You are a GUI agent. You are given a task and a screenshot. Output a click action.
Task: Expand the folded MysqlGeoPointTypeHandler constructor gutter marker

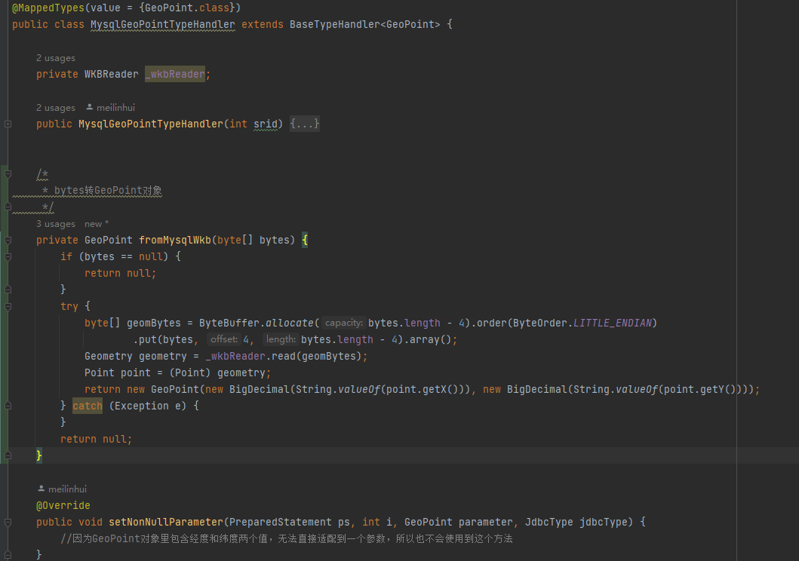point(8,124)
